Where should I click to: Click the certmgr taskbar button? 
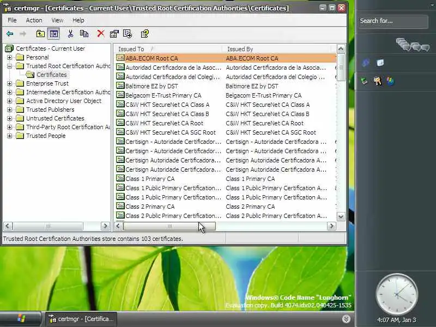tap(81, 319)
